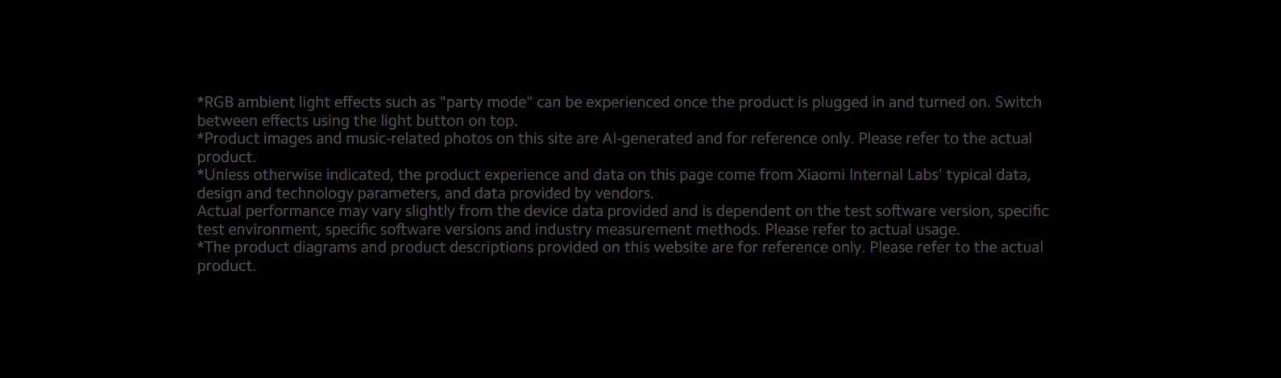Click the word "Switch" ending the first line
This screenshot has height=378, width=1281.
click(x=1018, y=102)
